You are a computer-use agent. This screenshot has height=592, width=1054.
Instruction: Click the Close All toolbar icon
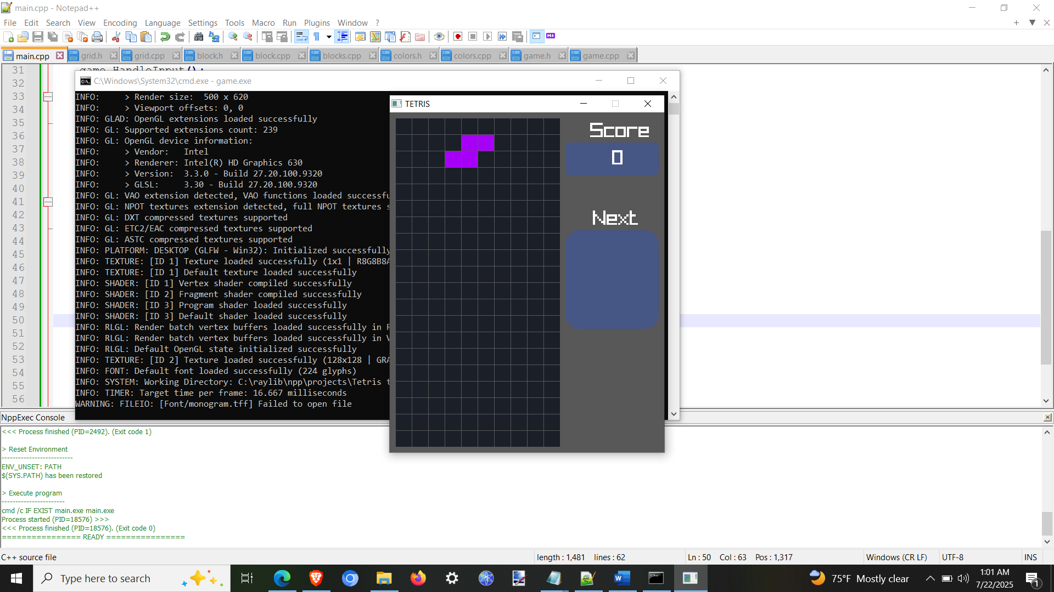point(83,37)
